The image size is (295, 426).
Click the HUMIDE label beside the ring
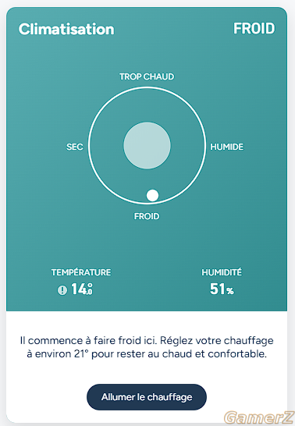coord(227,147)
